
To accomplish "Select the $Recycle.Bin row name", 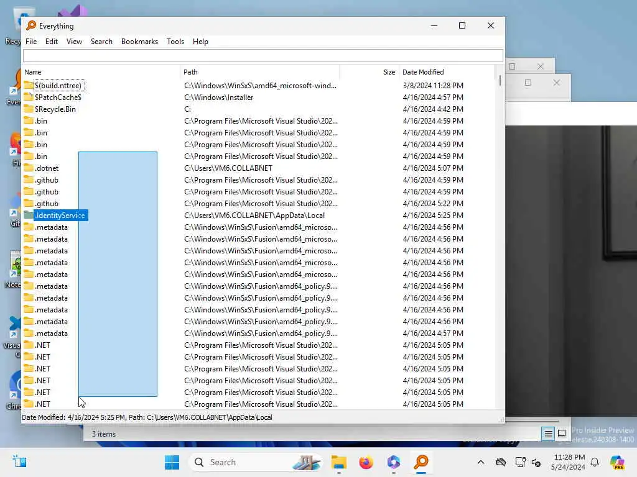I will pyautogui.click(x=55, y=109).
